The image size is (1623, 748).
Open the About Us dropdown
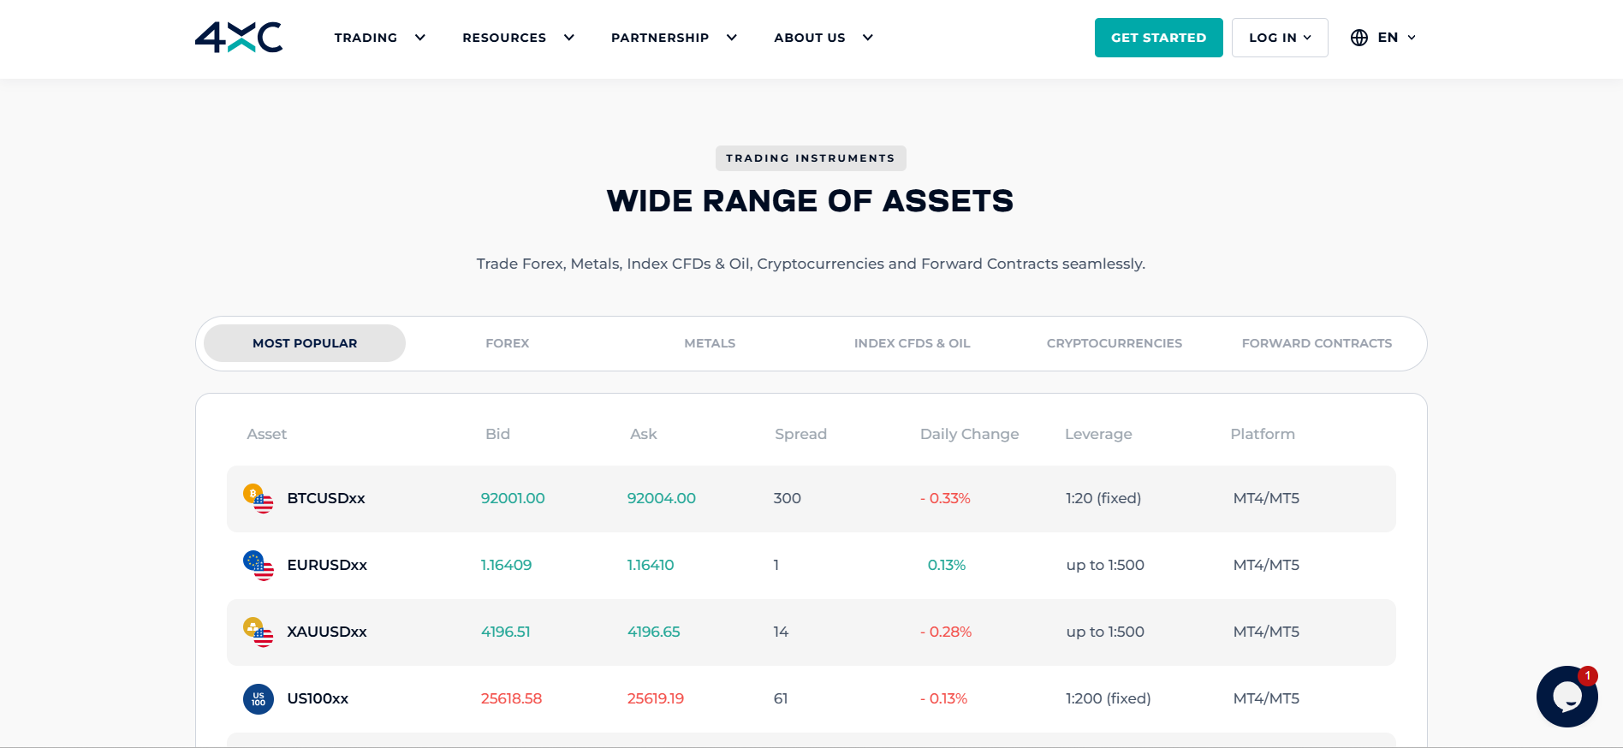(x=823, y=38)
